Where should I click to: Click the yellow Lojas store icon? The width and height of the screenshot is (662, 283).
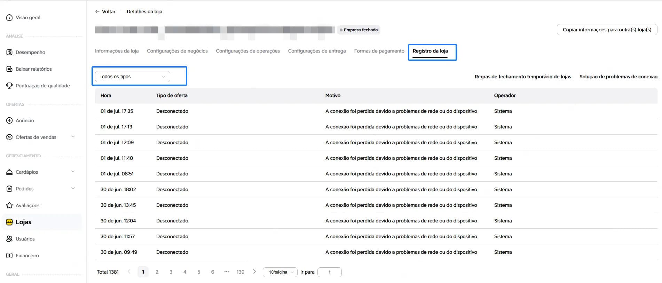(x=9, y=222)
